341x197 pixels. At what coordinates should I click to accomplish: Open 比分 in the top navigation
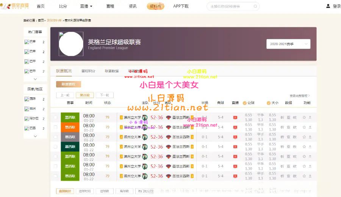[x=63, y=6]
